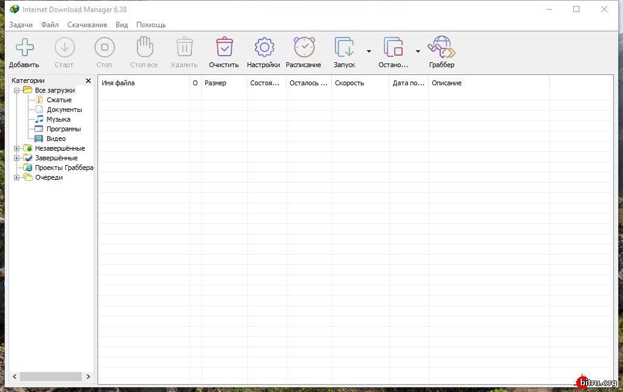Screen dimensions: 623x392
Task: Select the Незавершённые folder label
Action: [60, 148]
